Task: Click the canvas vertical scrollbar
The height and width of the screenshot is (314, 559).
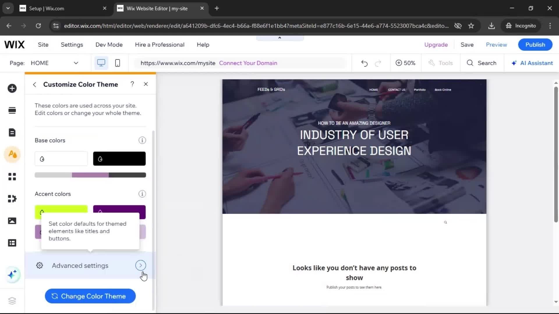Action: pyautogui.click(x=556, y=154)
